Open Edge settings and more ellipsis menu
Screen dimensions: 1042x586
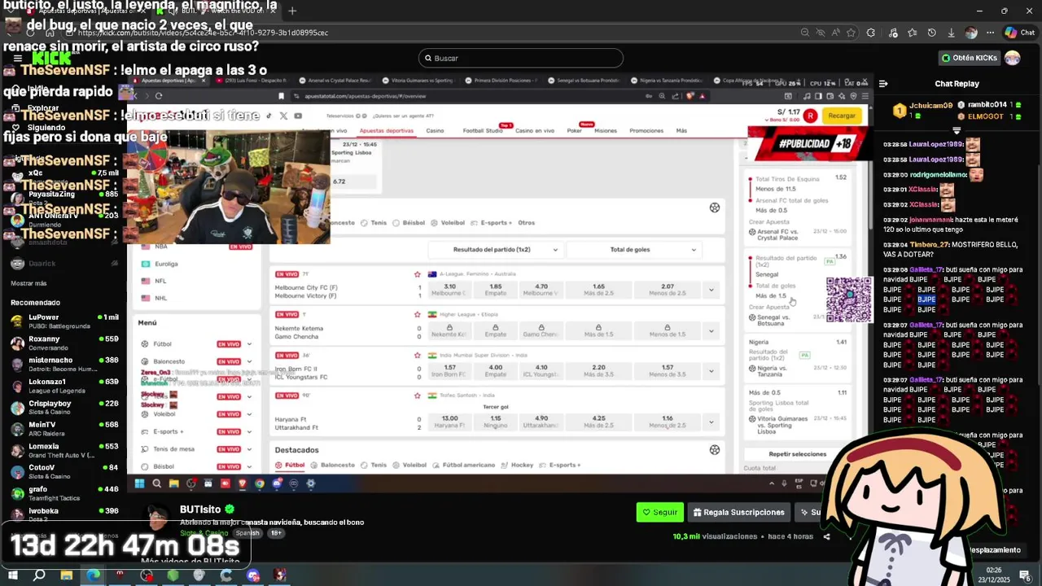coord(990,33)
